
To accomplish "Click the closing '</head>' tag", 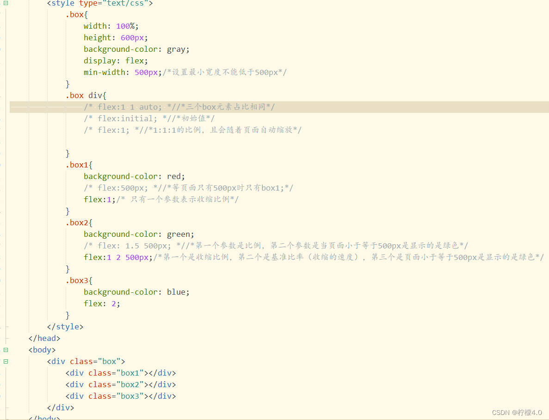I will [44, 338].
